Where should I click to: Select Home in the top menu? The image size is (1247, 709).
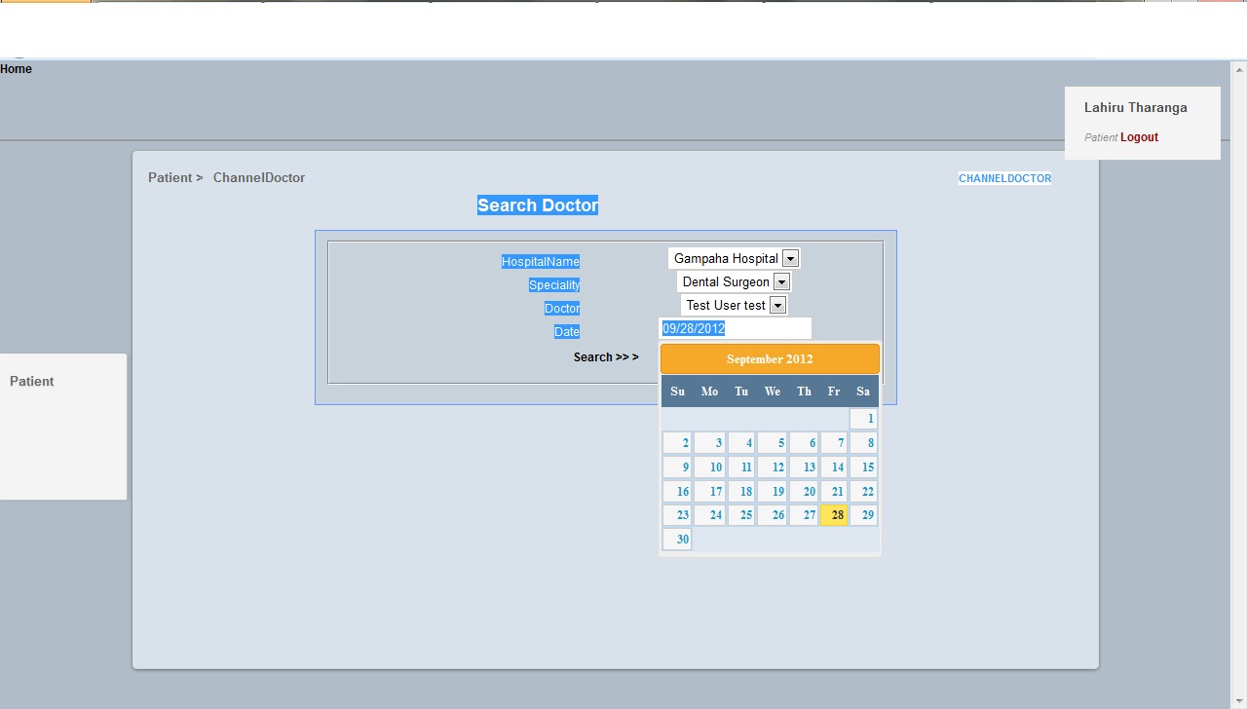[x=16, y=68]
